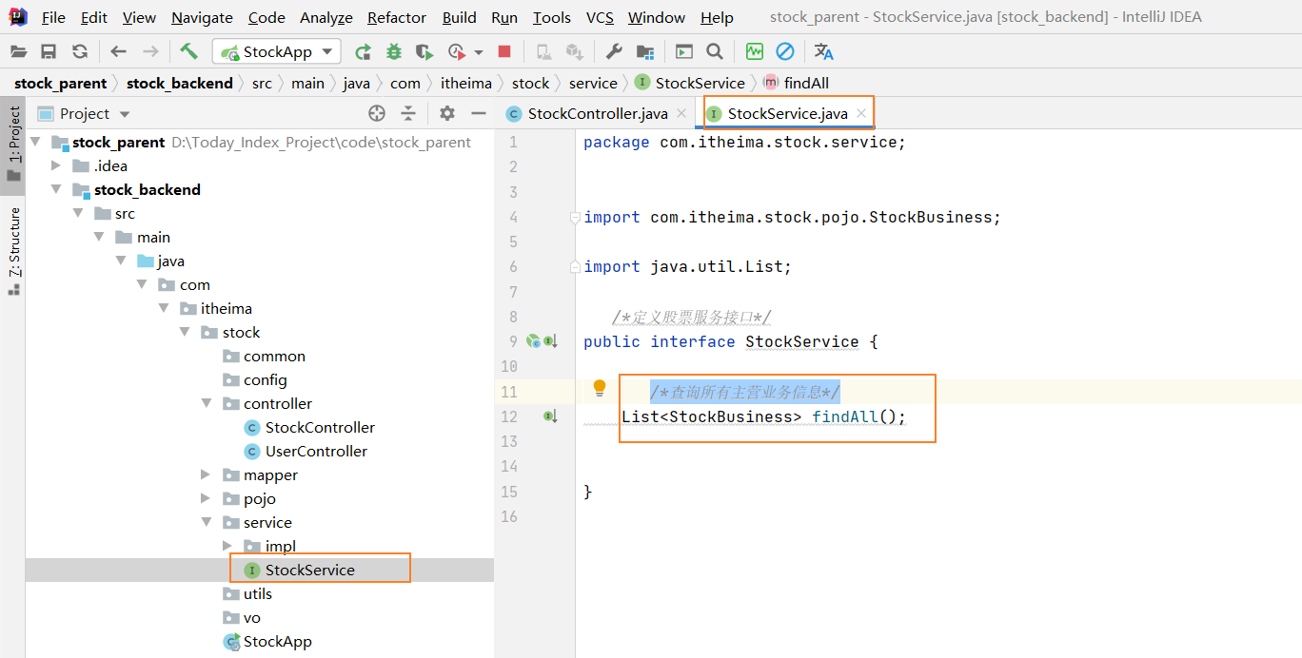Start debugging with the green bug icon

tap(393, 51)
